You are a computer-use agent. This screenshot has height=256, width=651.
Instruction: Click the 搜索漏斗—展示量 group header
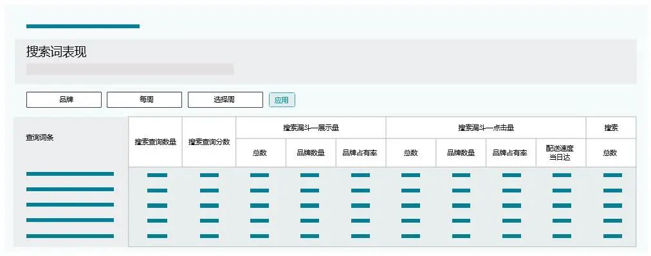[311, 128]
